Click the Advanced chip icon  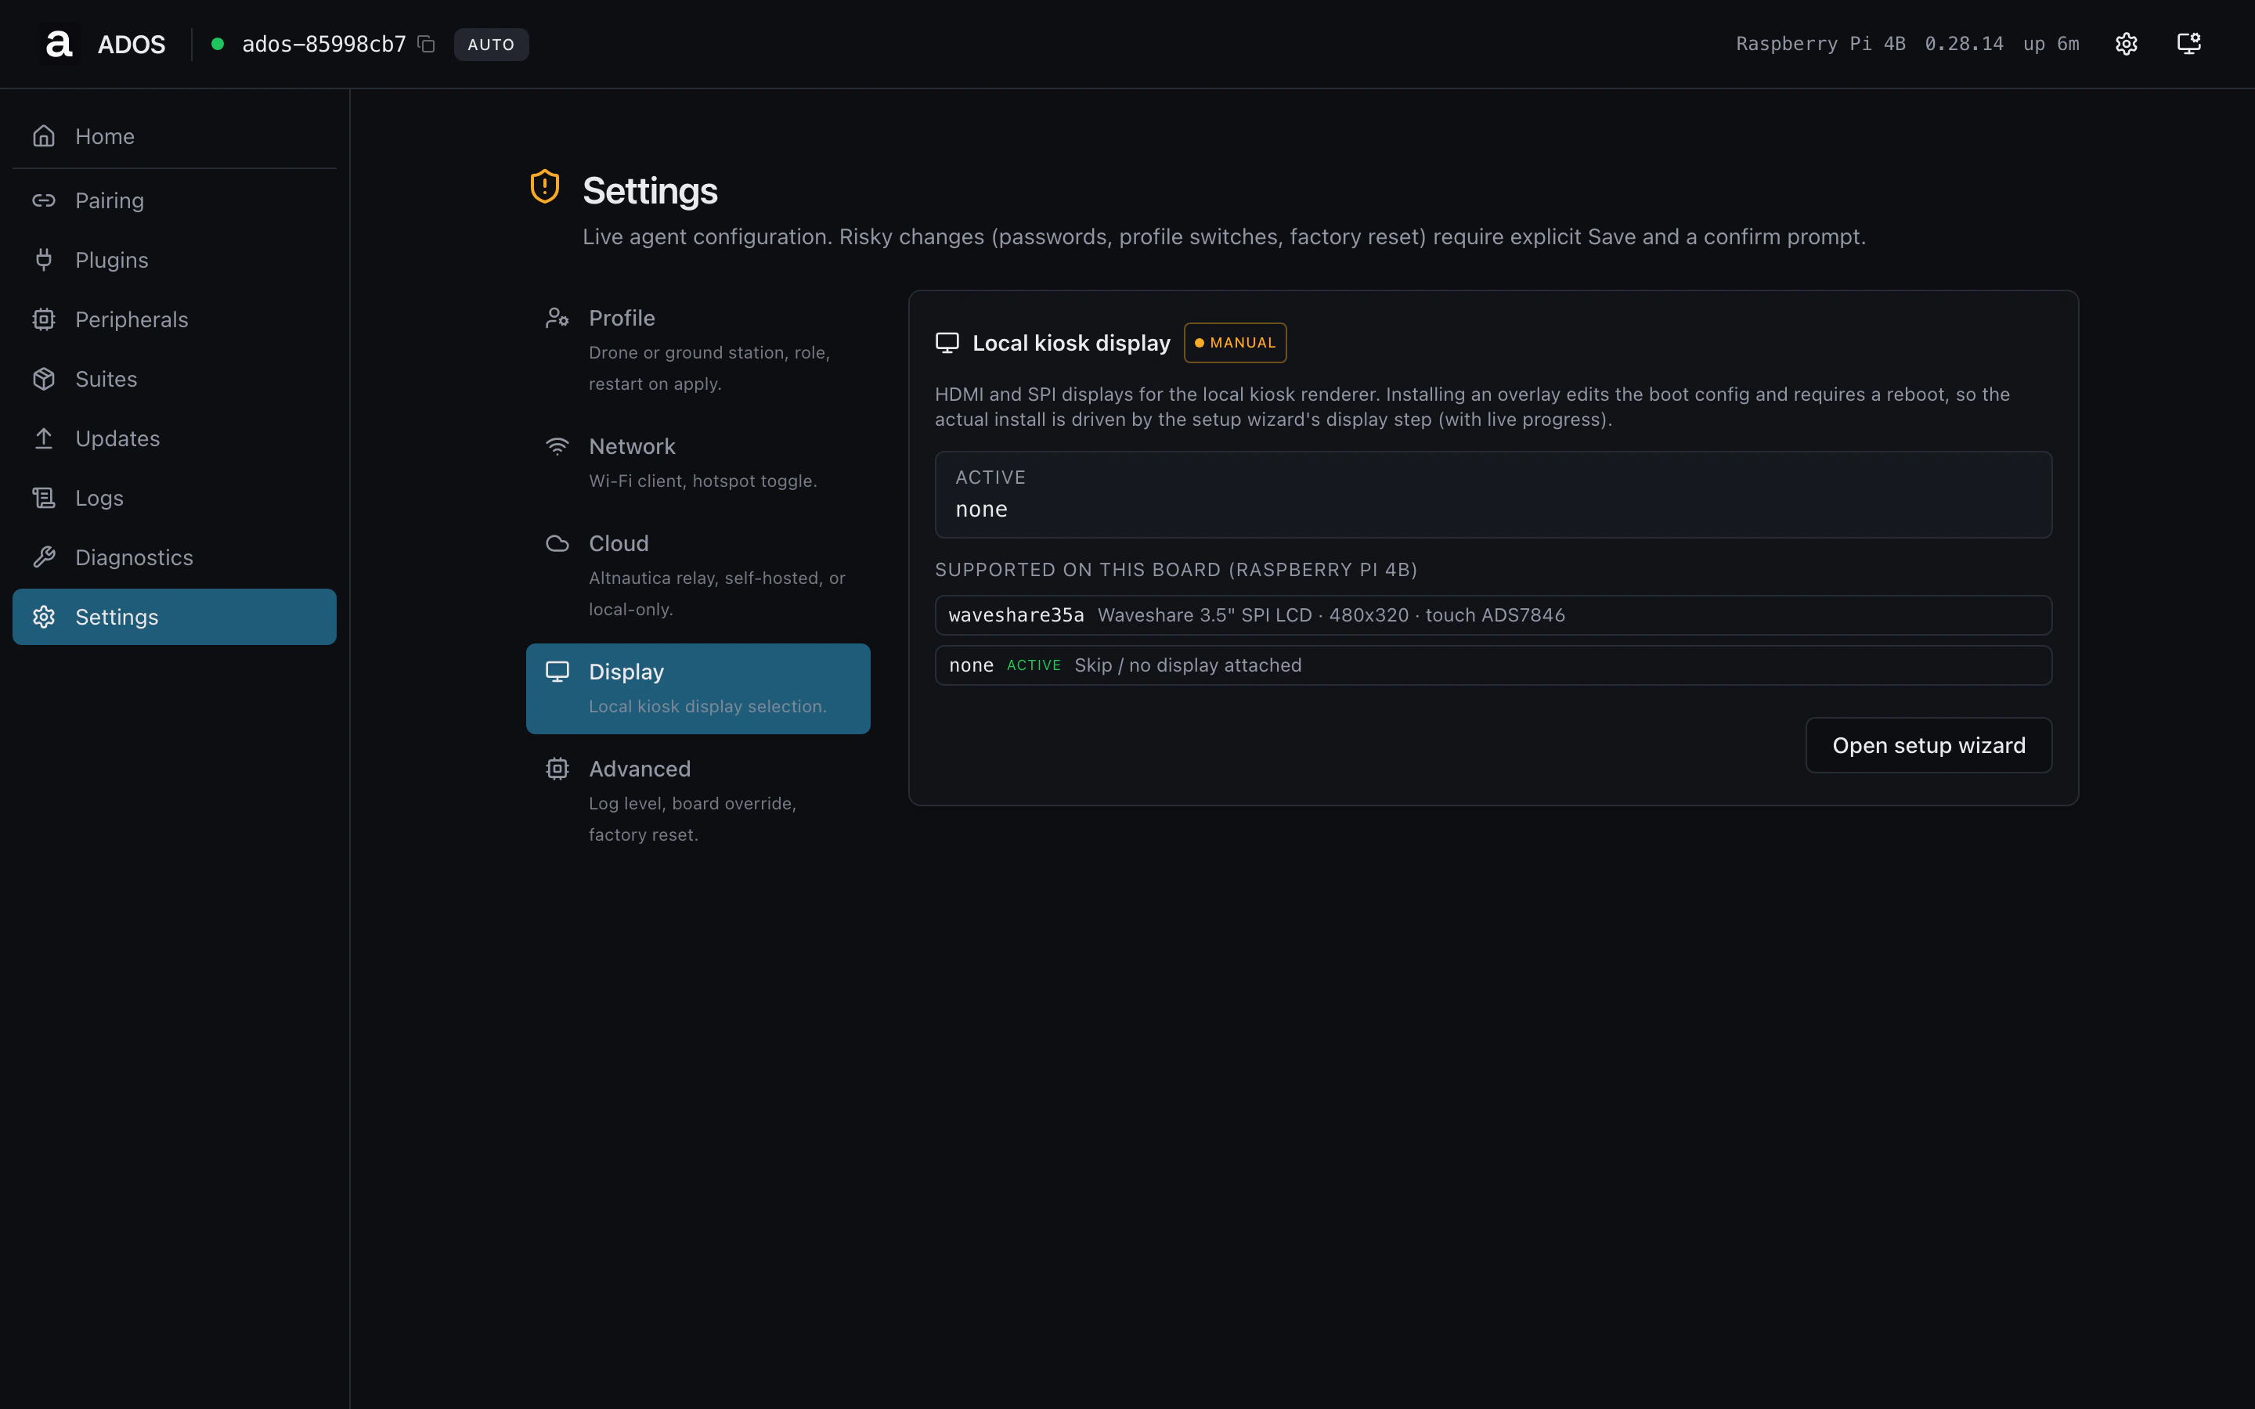point(557,769)
